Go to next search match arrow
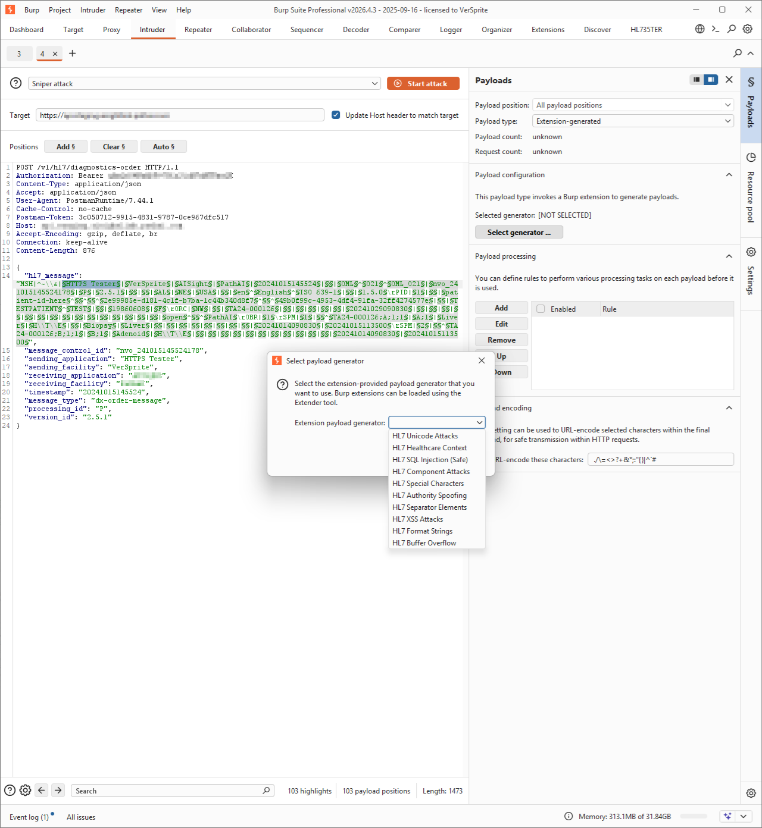 point(58,791)
